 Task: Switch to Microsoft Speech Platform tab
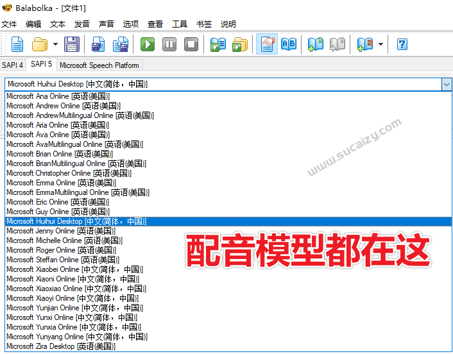coord(99,65)
